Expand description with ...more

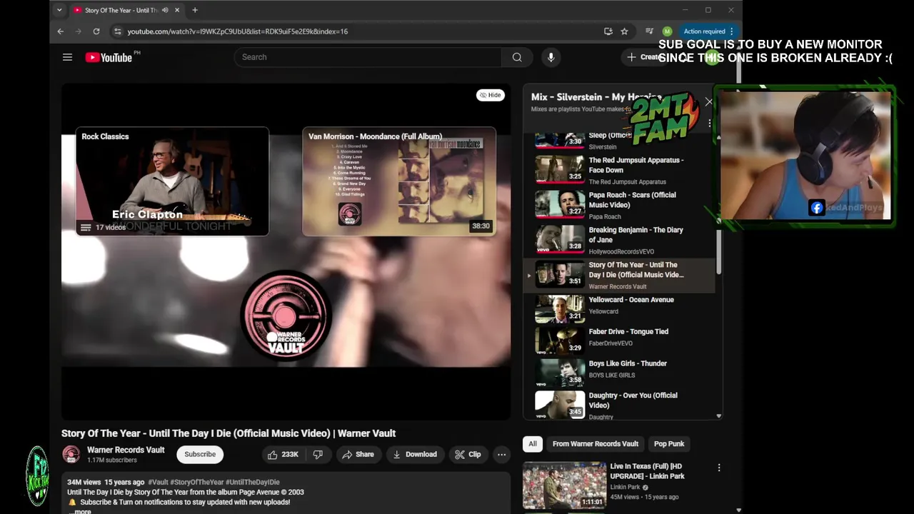[79, 511]
